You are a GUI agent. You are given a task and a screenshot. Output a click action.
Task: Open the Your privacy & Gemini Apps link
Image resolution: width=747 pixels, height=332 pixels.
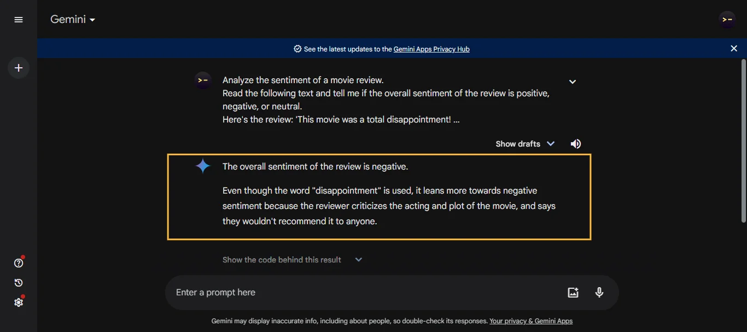(530, 321)
